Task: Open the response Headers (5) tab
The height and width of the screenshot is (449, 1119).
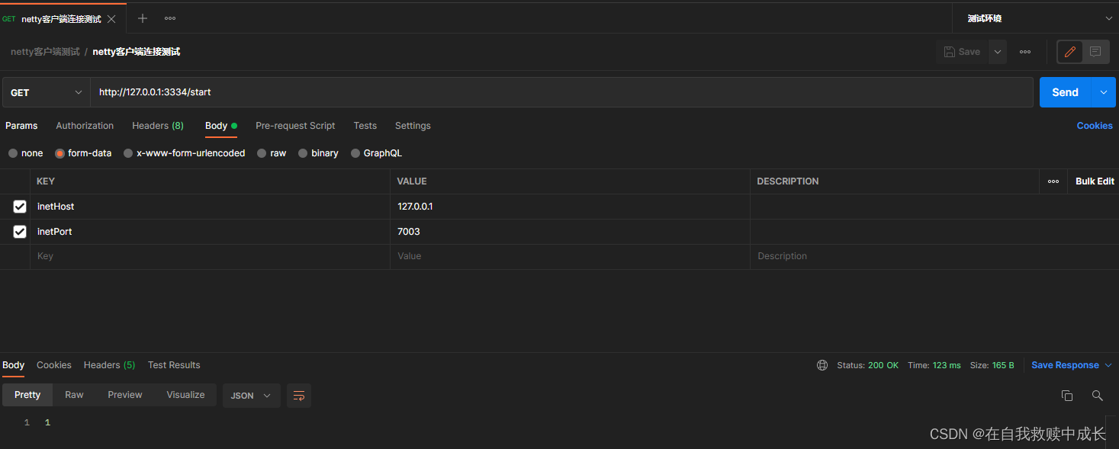Action: [109, 365]
